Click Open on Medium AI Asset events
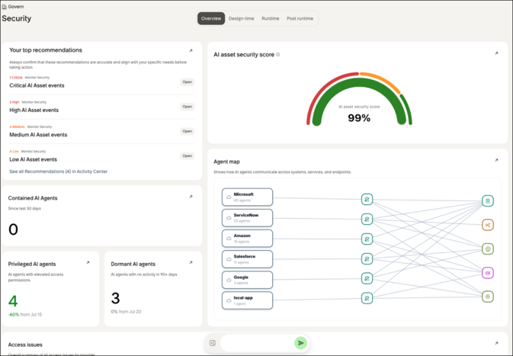Viewport: 513px width, 356px height. (x=188, y=131)
